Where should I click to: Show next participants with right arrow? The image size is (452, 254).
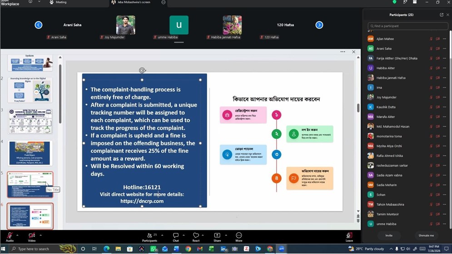point(319,25)
